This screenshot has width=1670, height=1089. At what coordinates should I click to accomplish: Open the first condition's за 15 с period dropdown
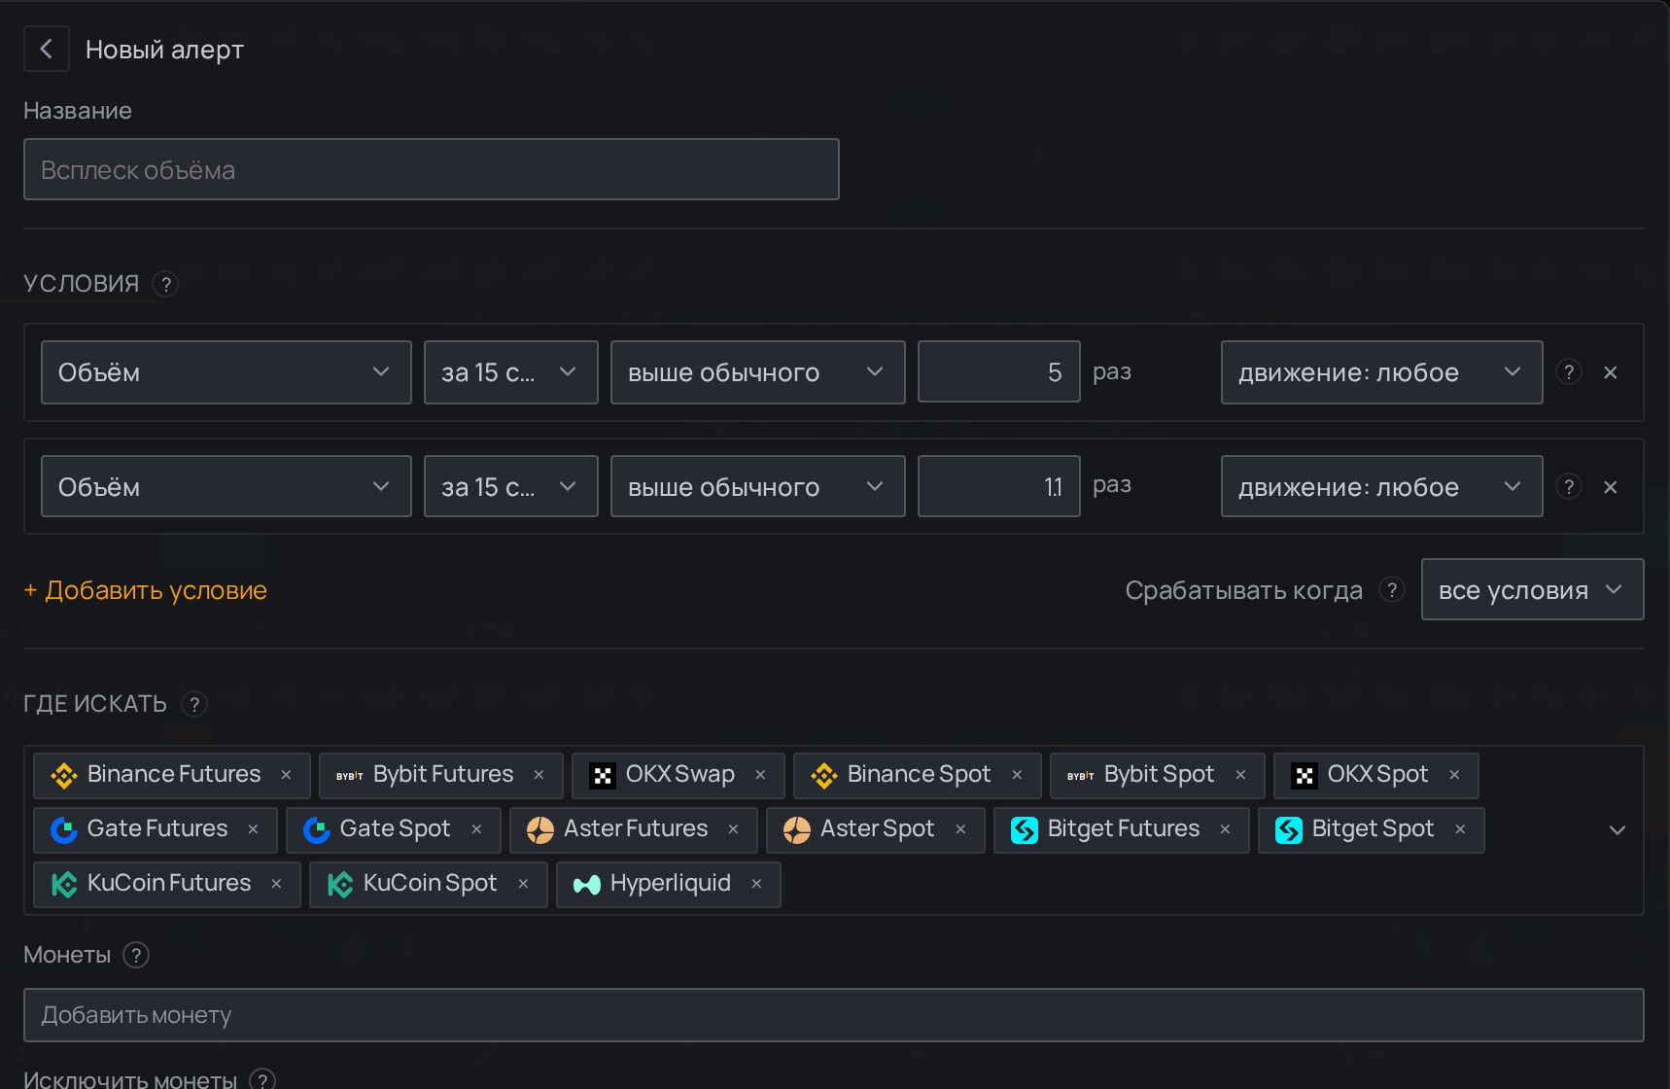pyautogui.click(x=511, y=372)
